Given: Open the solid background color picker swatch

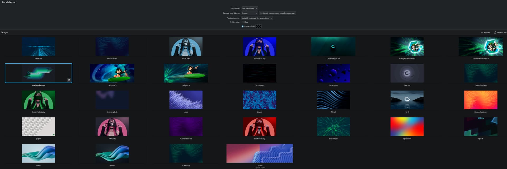Looking at the screenshot, I should pyautogui.click(x=259, y=26).
